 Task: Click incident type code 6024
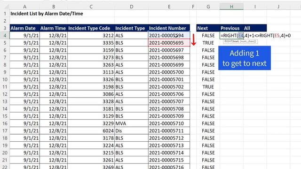(91, 131)
